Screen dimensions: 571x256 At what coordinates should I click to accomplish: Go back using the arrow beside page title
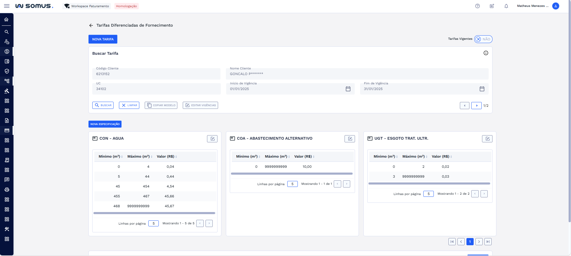click(91, 25)
